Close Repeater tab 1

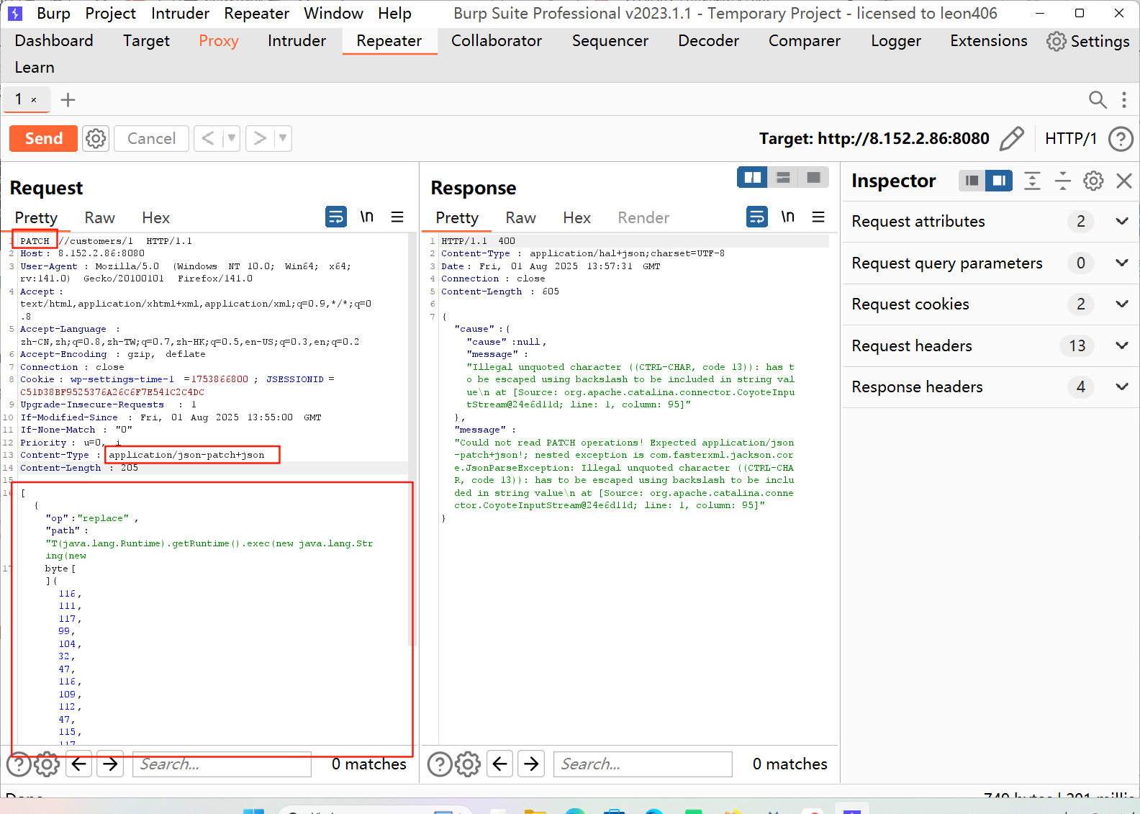click(x=34, y=100)
